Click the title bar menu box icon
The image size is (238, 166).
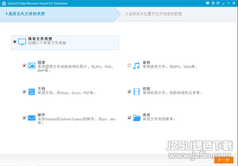click(218, 3)
